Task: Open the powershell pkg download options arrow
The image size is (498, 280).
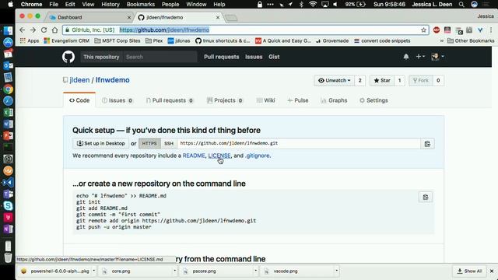Action: [x=94, y=271]
